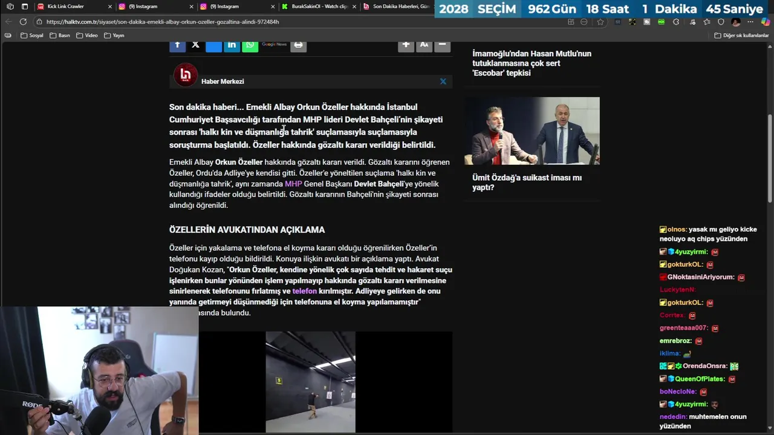Click the address bar URL
The height and width of the screenshot is (435, 774).
pos(163,22)
